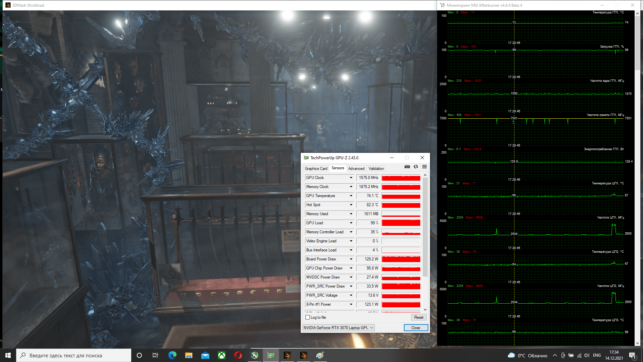Open the Hot Spot sensor dropdown arrow
The width and height of the screenshot is (643, 362).
coord(351,205)
